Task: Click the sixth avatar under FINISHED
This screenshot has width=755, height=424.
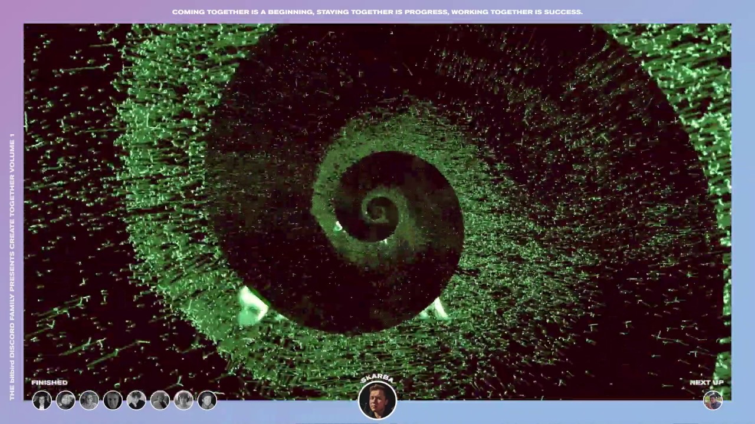Action: [x=160, y=400]
